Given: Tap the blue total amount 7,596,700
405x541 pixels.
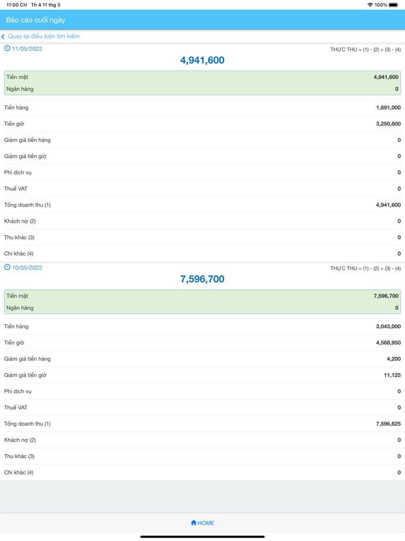Looking at the screenshot, I should click(203, 279).
